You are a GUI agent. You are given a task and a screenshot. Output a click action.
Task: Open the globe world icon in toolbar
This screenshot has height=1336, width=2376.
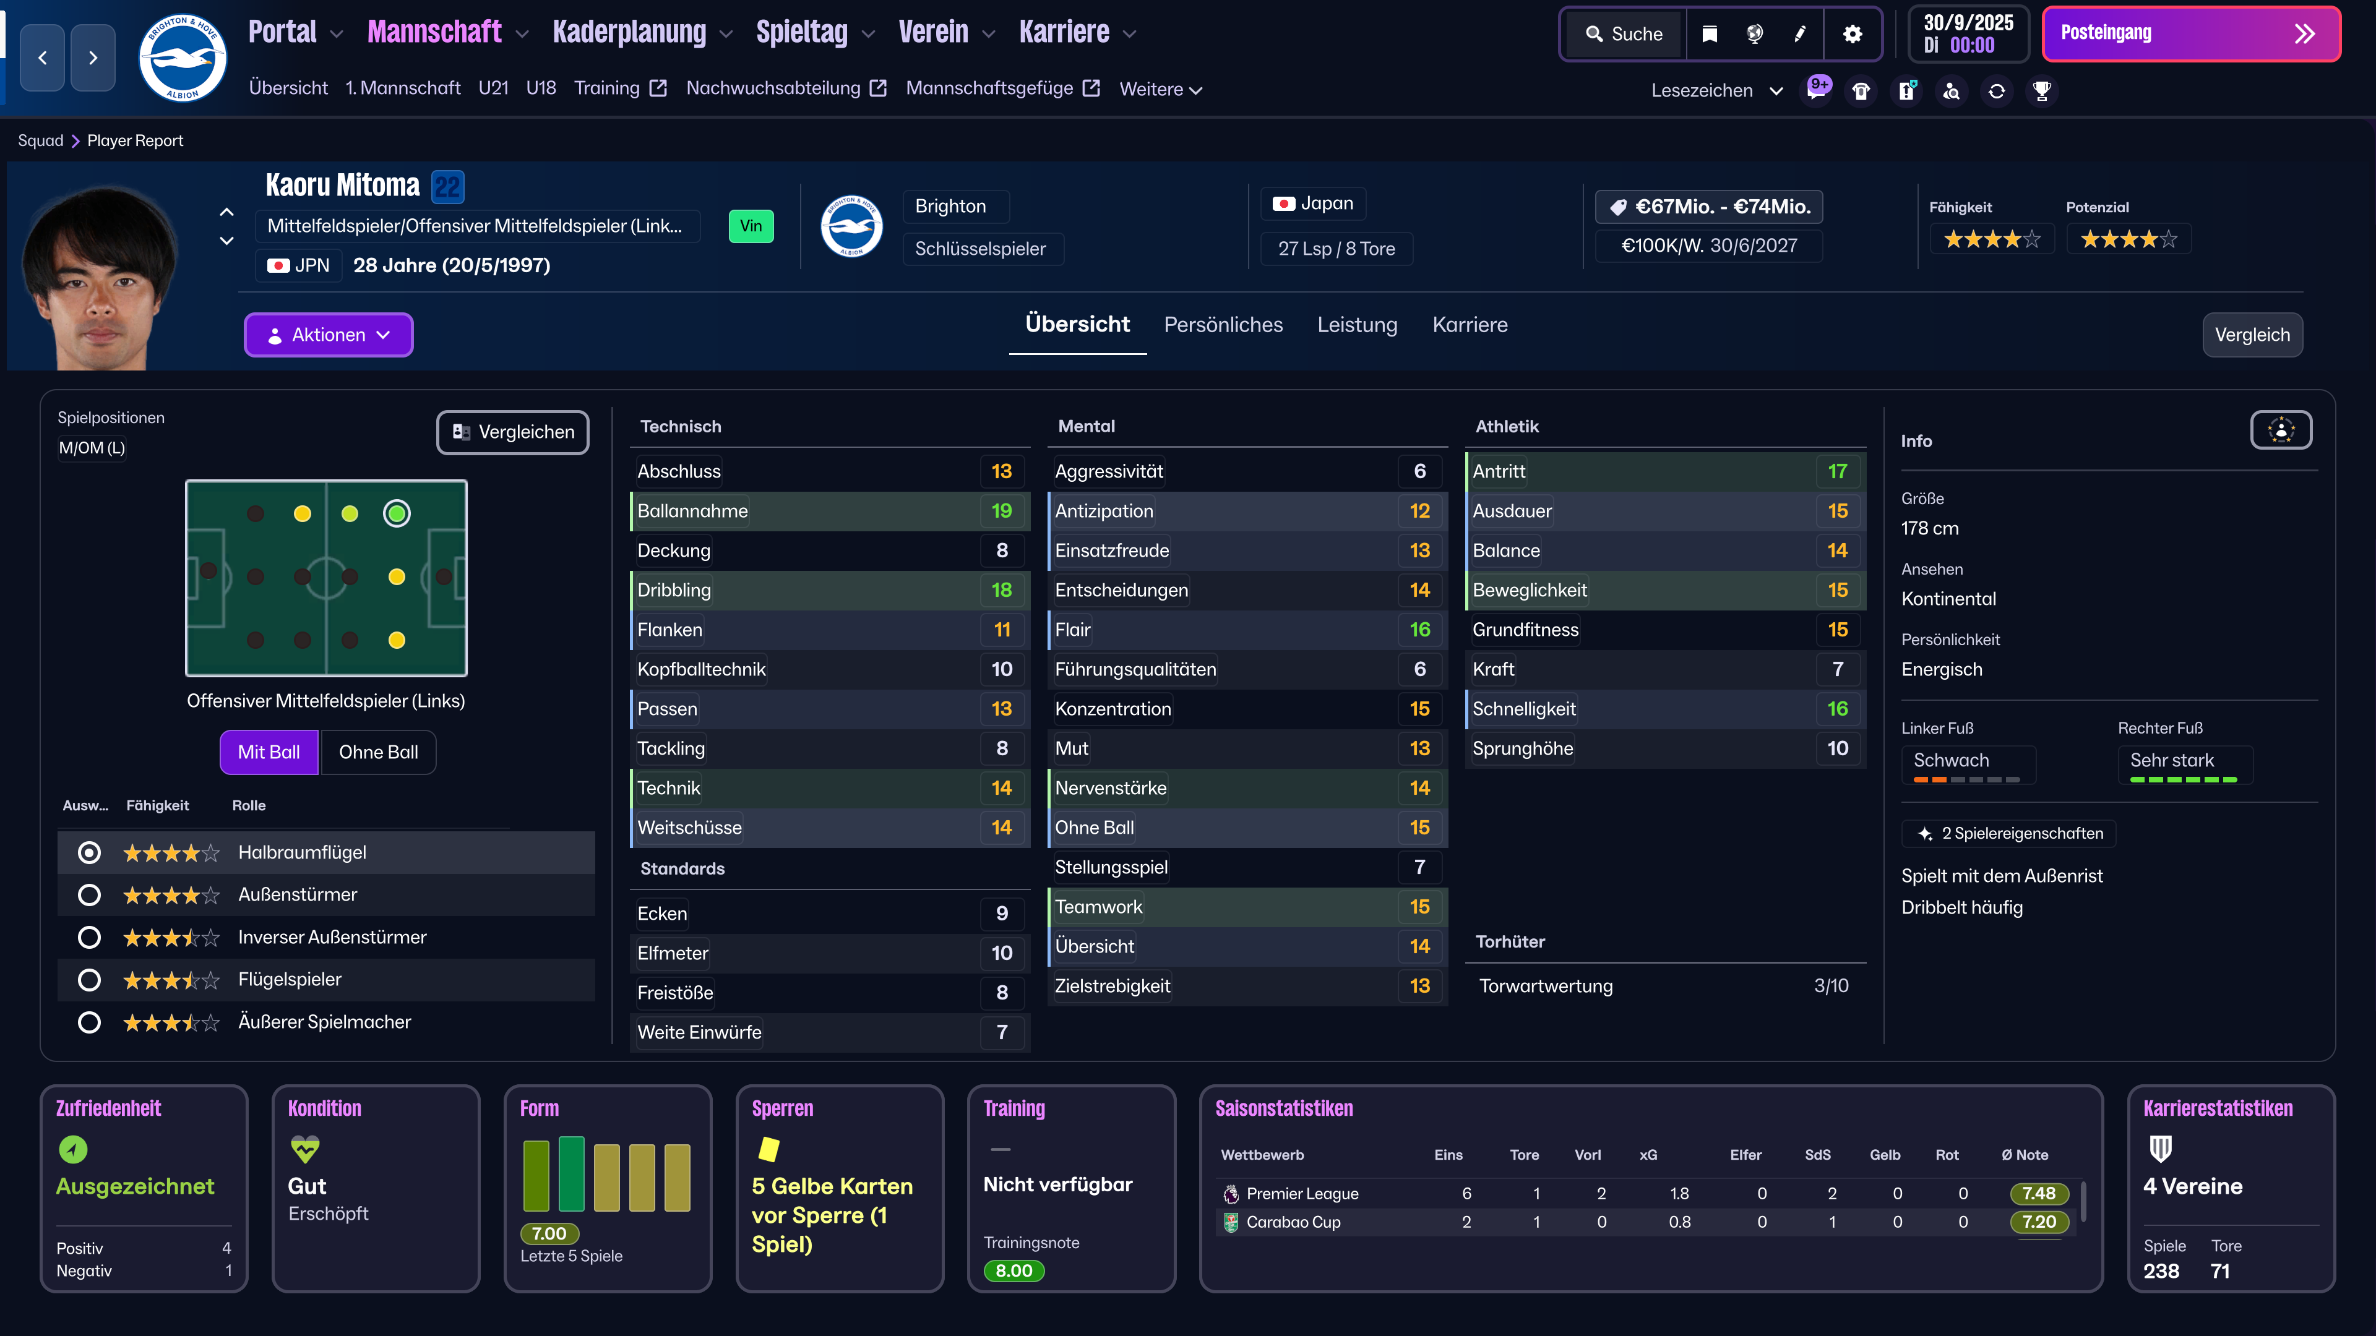point(1754,34)
